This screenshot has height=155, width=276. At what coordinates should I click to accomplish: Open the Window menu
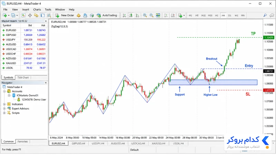pyautogui.click(x=60, y=10)
